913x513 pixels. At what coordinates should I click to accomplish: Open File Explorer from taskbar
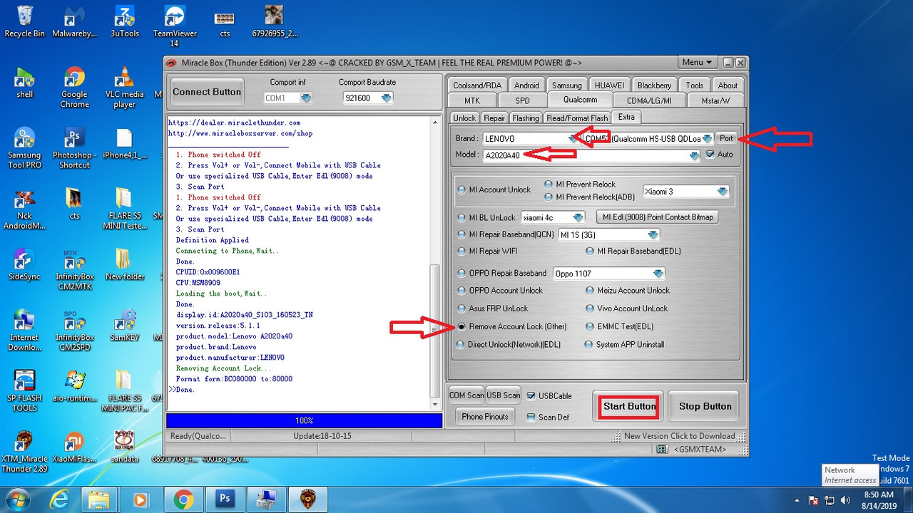[x=100, y=499]
